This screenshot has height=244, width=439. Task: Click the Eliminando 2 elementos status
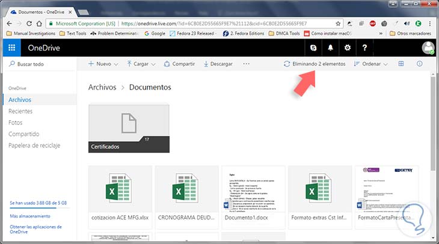315,64
